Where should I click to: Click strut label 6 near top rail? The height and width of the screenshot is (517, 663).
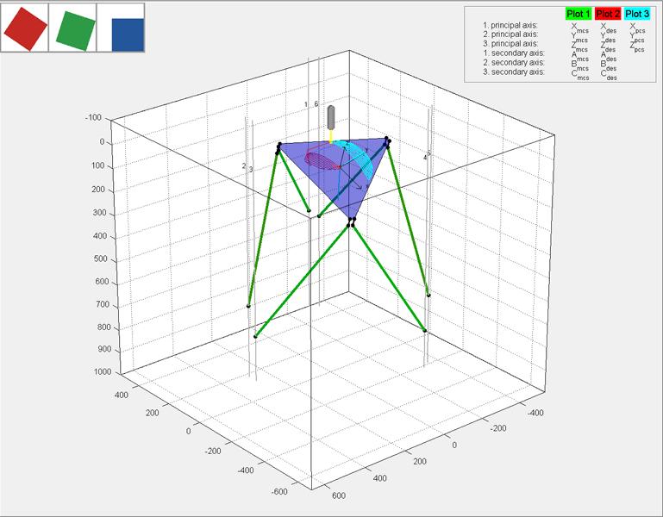point(316,104)
